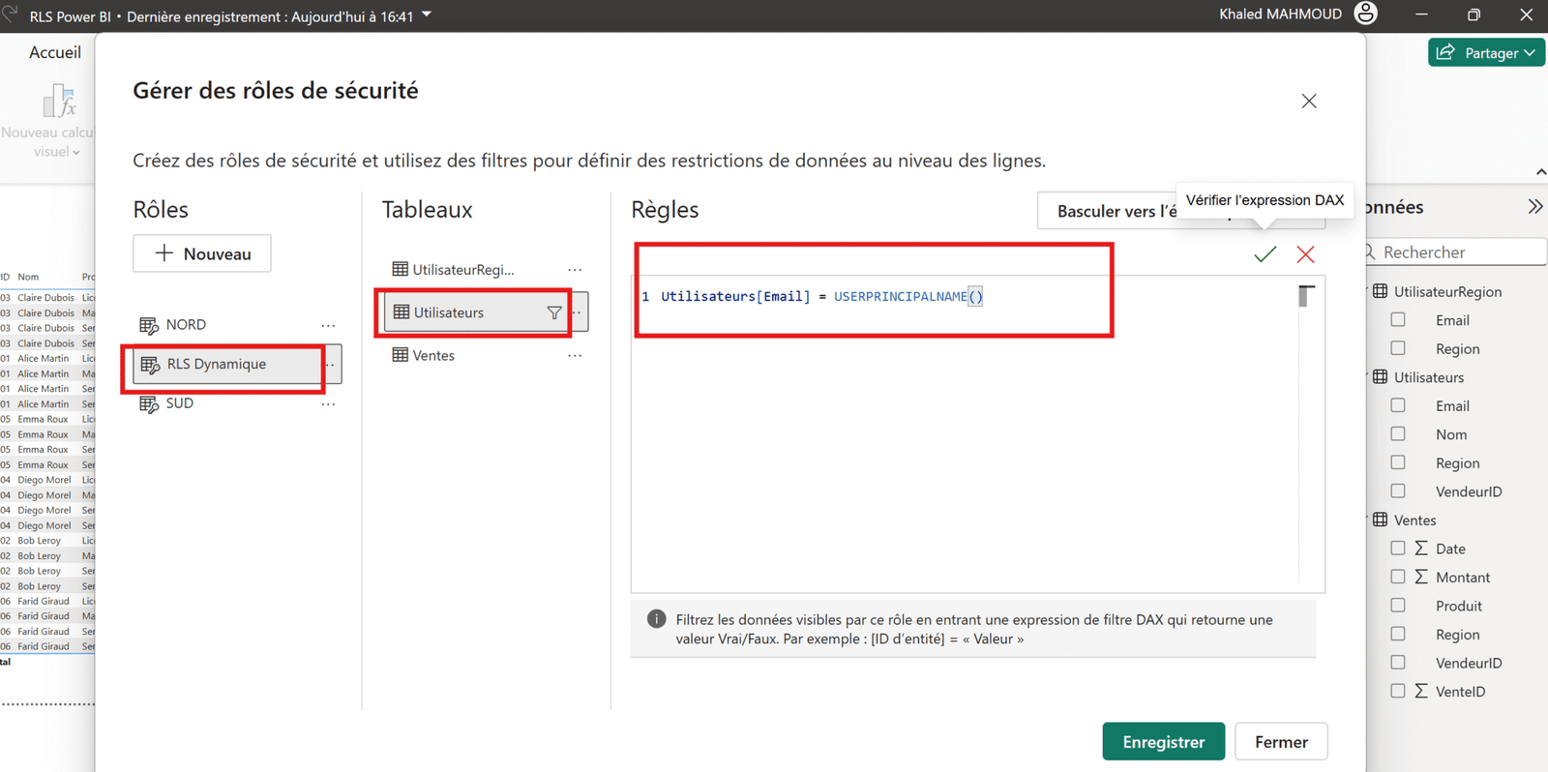Check Region under Utilisateurs in data pane
Screen dimensions: 1548x772
click(1398, 462)
